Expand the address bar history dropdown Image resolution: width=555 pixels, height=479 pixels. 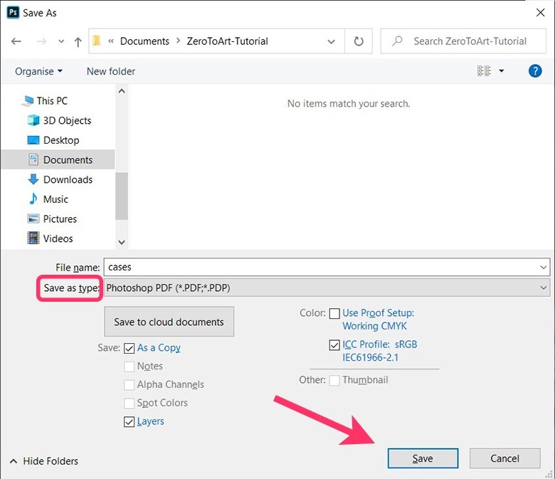click(331, 41)
